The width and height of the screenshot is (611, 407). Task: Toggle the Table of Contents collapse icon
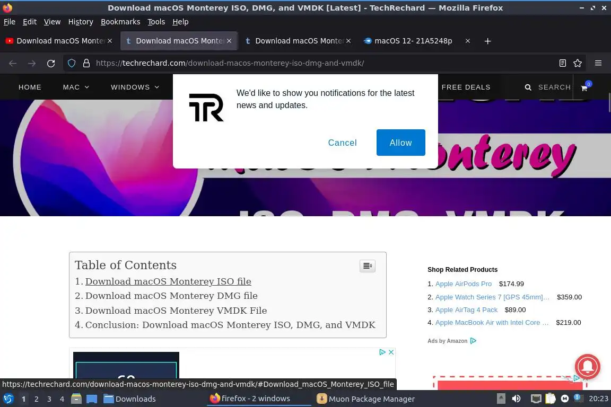pos(368,266)
